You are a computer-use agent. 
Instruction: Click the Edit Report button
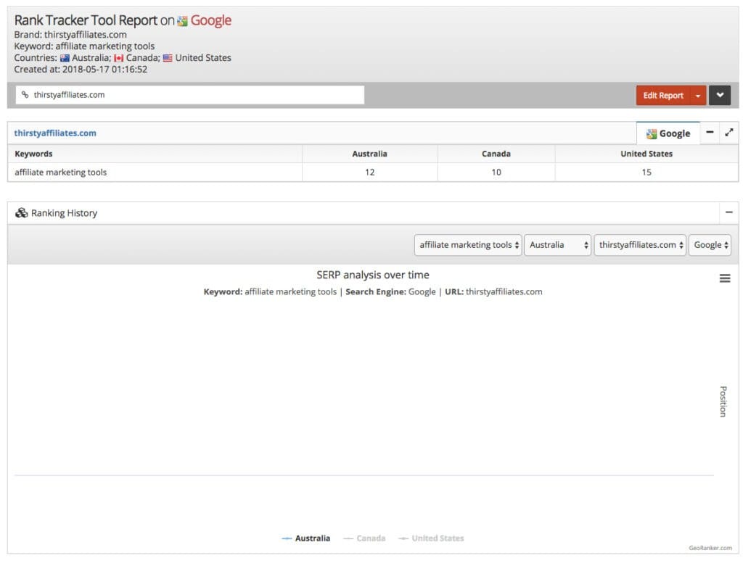click(x=663, y=95)
